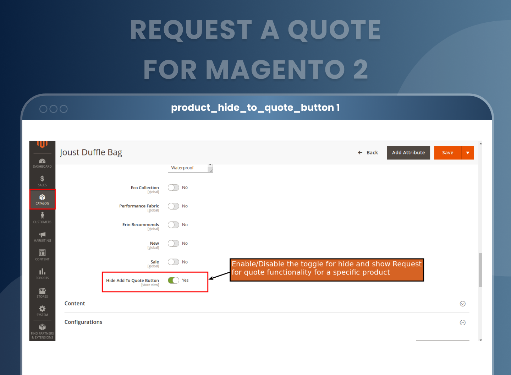The image size is (511, 375).
Task: Select the Marketing megaphone icon
Action: point(42,236)
